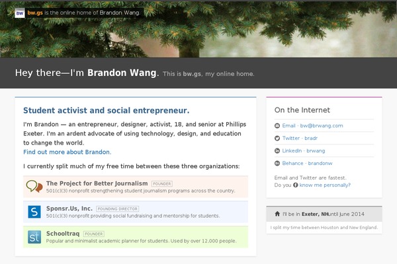Viewport: 397px width, 264px height.
Task: Open the Email bw@brwang.com link
Action: click(313, 126)
